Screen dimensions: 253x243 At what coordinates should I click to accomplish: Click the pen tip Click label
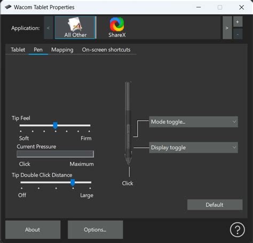(128, 183)
